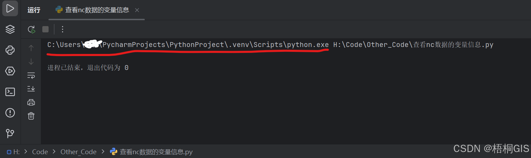Open the Git version control icon
This screenshot has width=531, height=158.
(10, 133)
